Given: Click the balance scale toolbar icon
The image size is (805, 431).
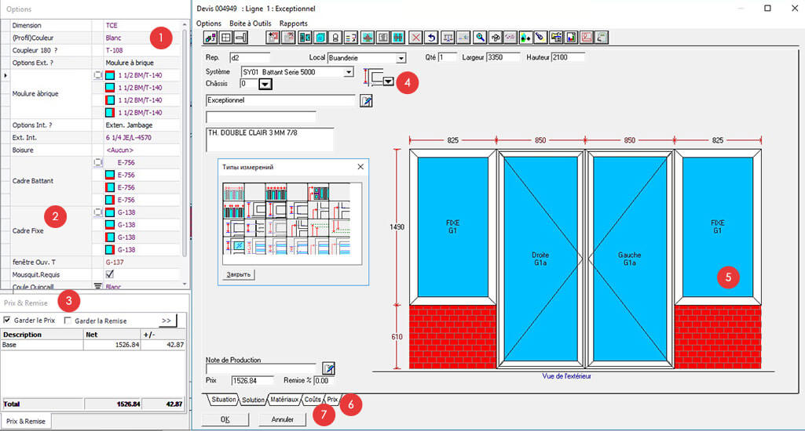Looking at the screenshot, I should click(448, 37).
